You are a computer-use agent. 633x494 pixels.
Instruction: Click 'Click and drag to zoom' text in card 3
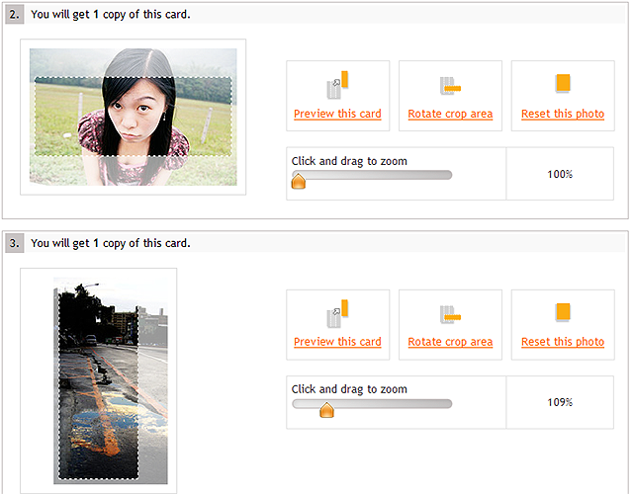(x=349, y=389)
